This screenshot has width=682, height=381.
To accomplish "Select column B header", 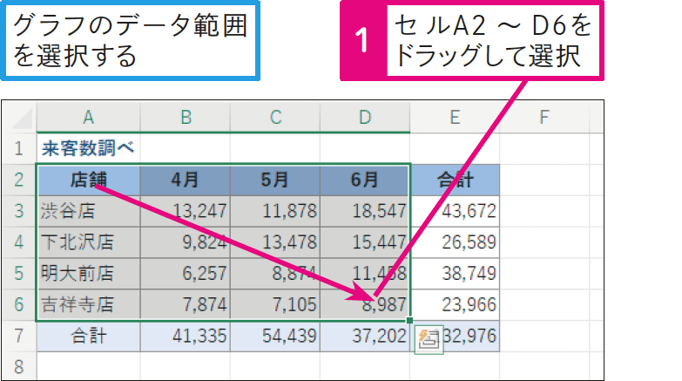I will (x=186, y=117).
